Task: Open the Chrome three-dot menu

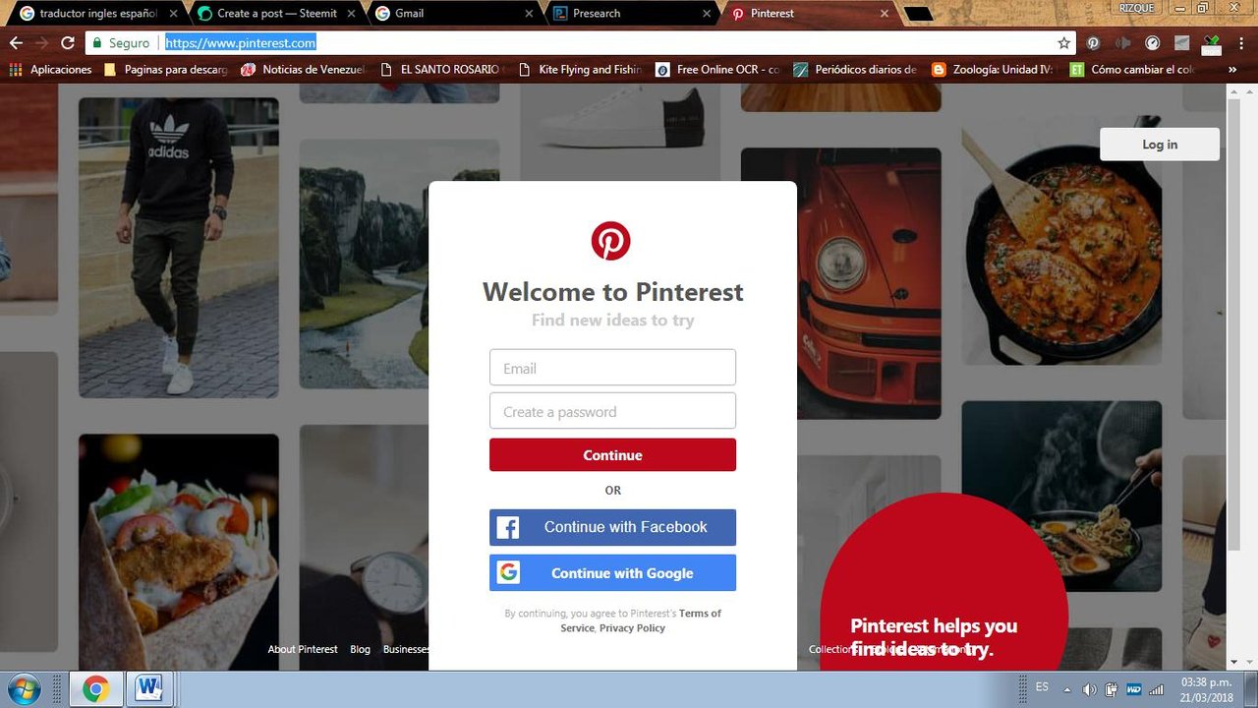Action: [x=1241, y=43]
